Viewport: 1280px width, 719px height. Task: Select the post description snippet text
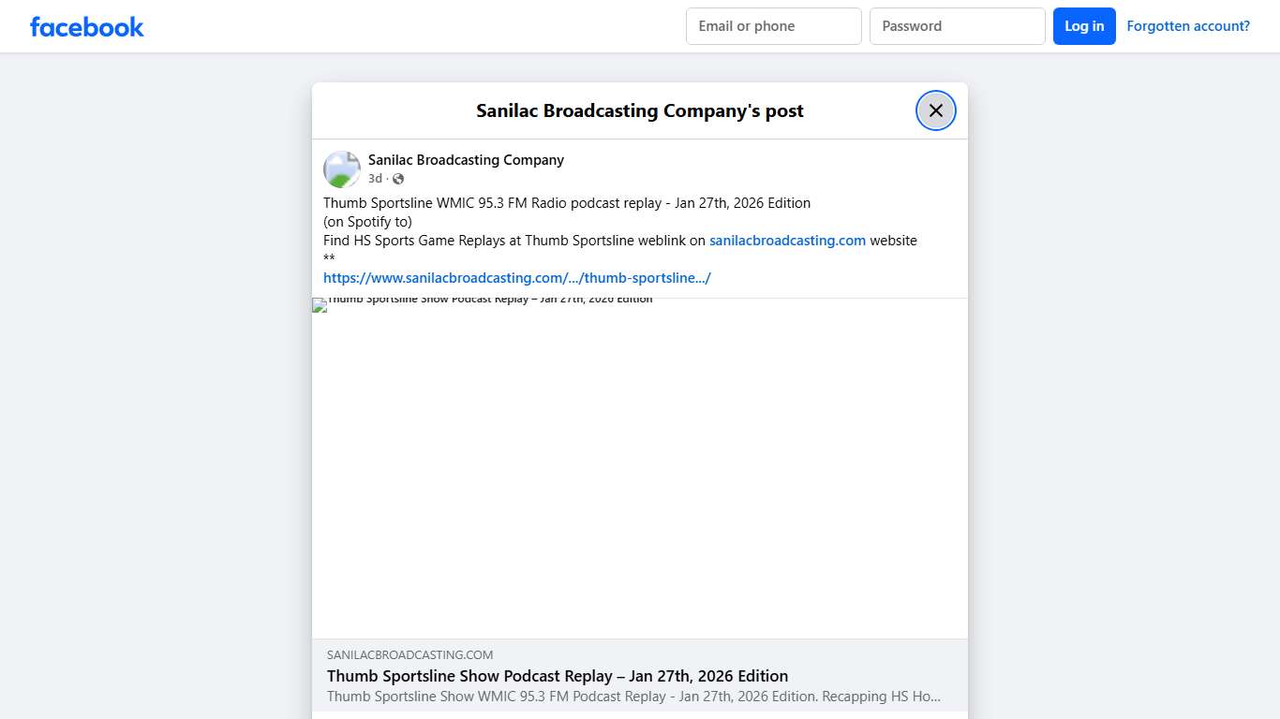coord(633,696)
